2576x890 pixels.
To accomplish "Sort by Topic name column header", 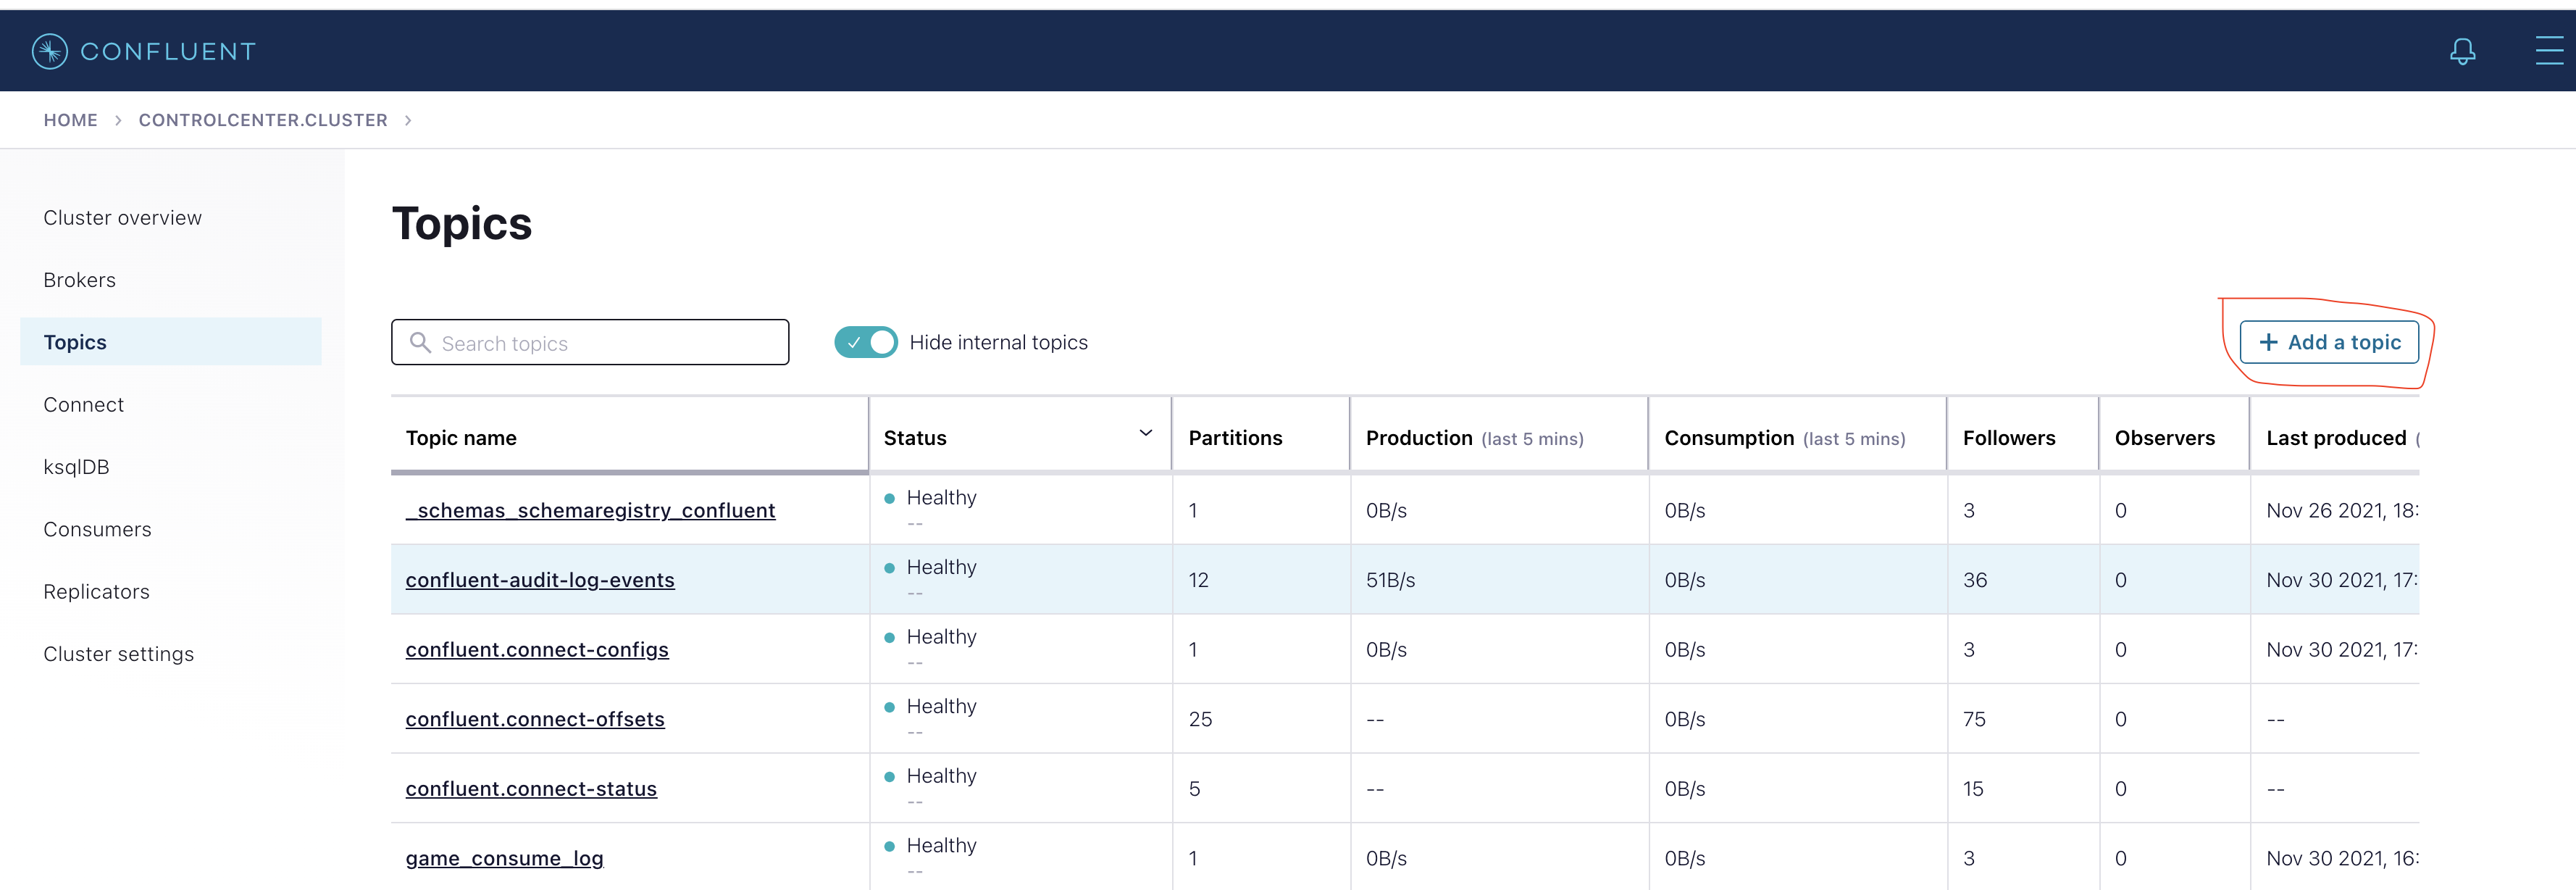I will (461, 438).
